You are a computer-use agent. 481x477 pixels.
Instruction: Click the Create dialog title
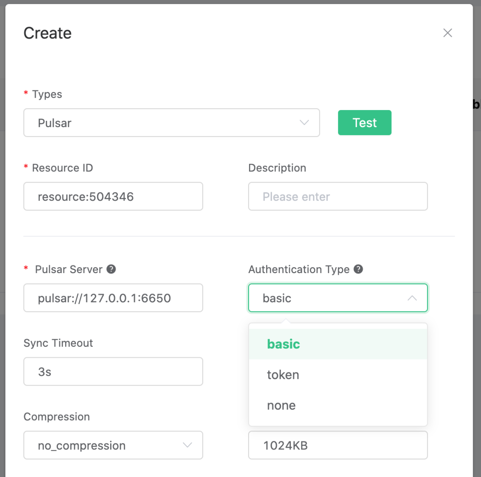pos(48,33)
